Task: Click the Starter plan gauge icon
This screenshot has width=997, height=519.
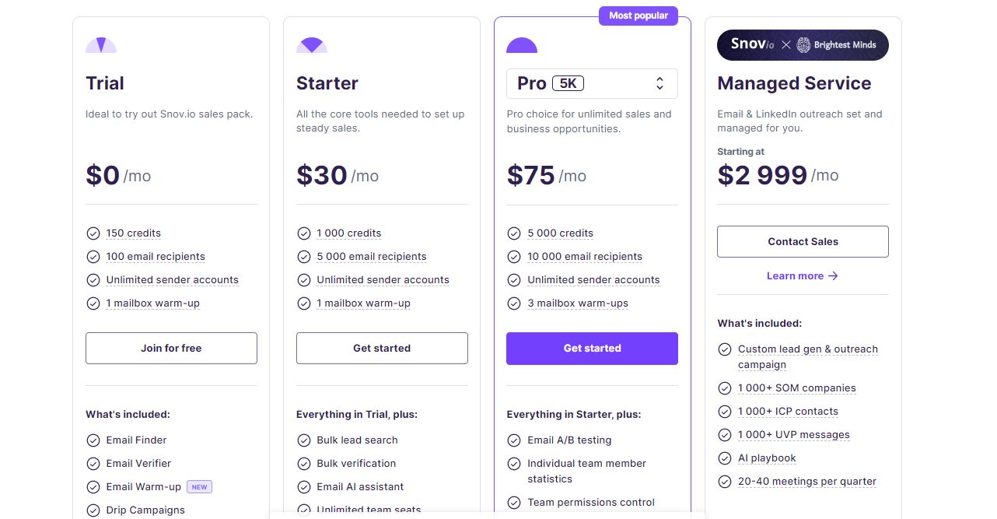Action: (x=312, y=45)
